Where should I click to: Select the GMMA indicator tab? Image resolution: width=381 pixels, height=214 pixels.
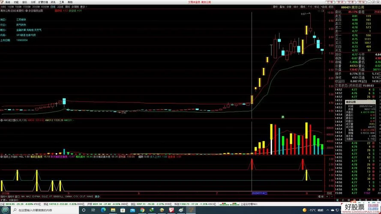tap(68, 196)
